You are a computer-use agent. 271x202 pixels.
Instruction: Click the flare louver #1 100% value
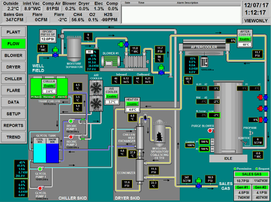[204, 142]
